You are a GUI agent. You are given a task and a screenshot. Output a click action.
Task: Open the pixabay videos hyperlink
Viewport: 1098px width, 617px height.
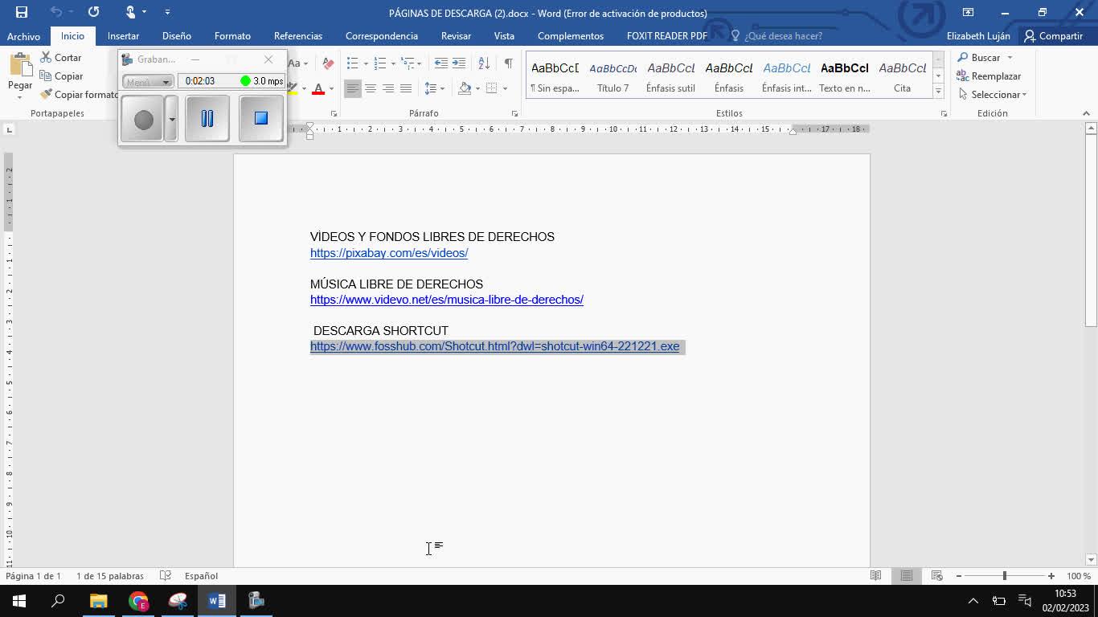pos(389,253)
